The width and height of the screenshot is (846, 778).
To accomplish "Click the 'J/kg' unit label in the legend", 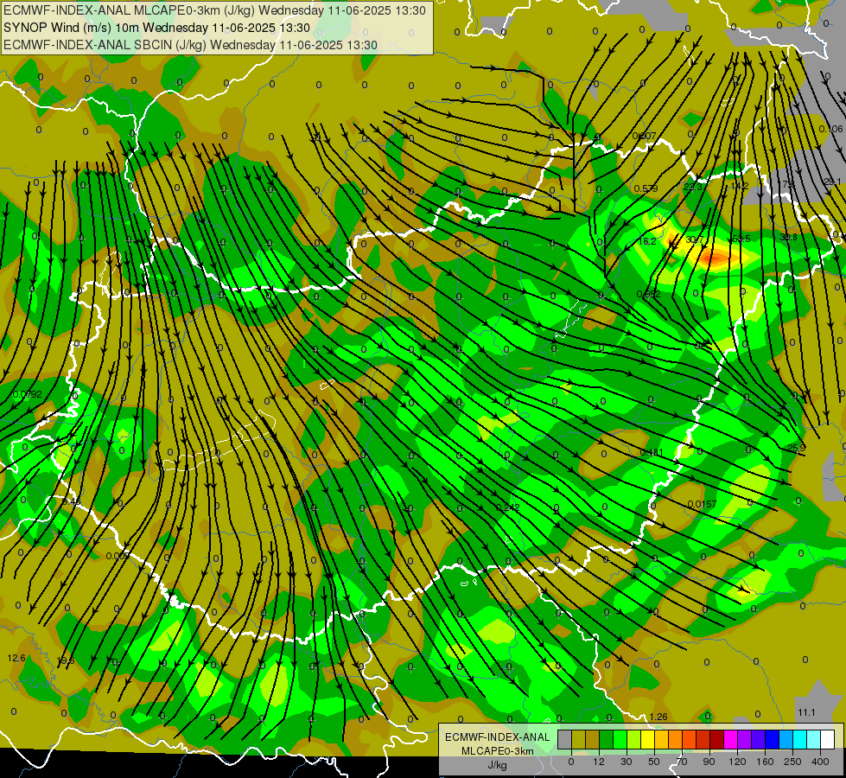I will (x=498, y=765).
